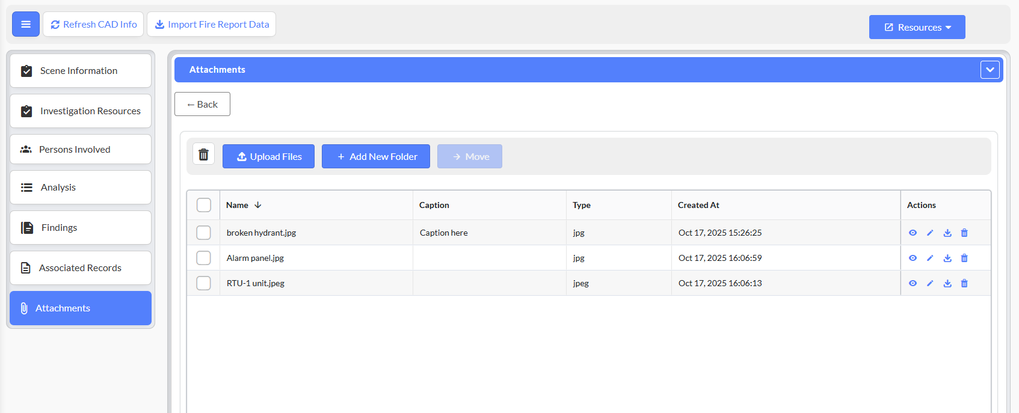
Task: Delete the RTU-1 unit.jpeg attachment
Action: 964,283
